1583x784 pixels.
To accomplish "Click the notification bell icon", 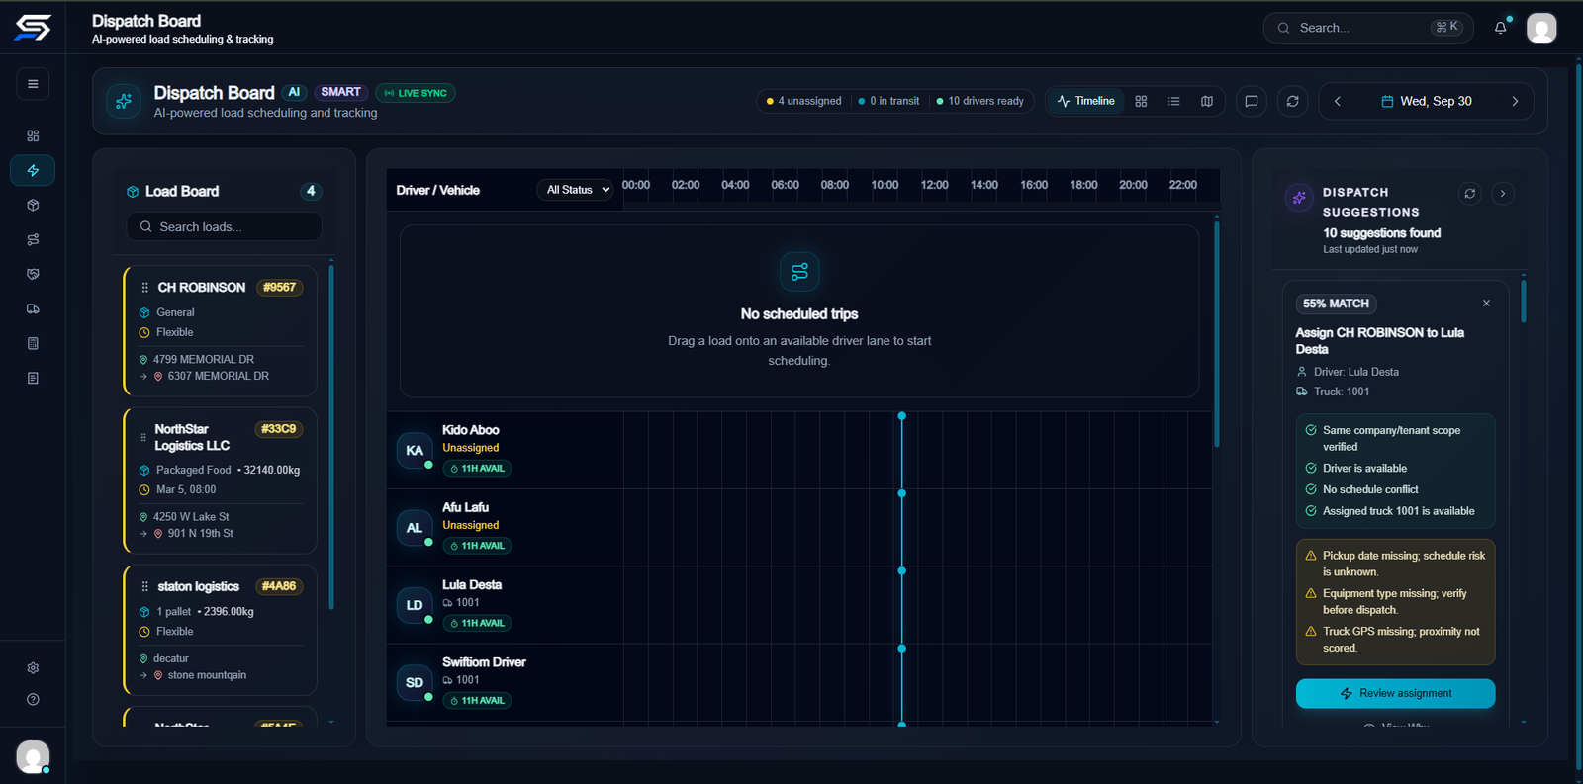I will [x=1501, y=28].
